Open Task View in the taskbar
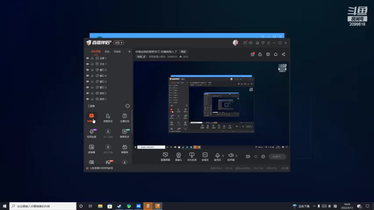Viewport: 374px width, 210px height. click(x=90, y=206)
